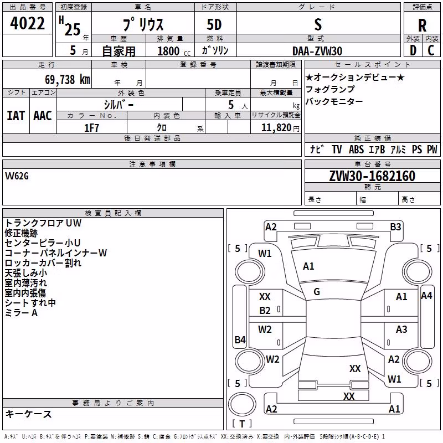Select the A4 damage mark on diagram
This screenshot has height=443, width=443.
pos(426,296)
